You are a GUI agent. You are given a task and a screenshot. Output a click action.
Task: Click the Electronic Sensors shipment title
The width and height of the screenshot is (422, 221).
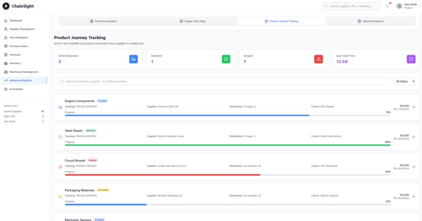coord(78,219)
